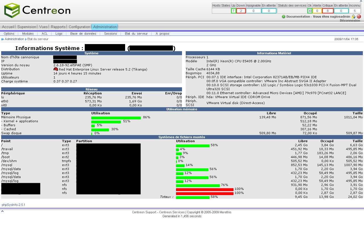The height and width of the screenshot is (238, 364).
Task: Click the hosts Up count box
Action: click(x=233, y=11)
